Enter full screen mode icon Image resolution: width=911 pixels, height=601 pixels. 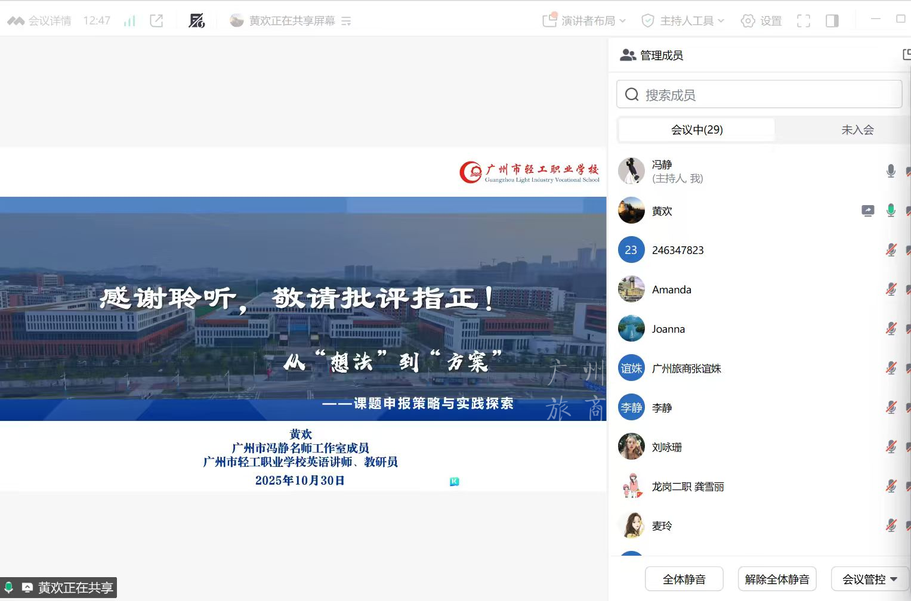(804, 21)
